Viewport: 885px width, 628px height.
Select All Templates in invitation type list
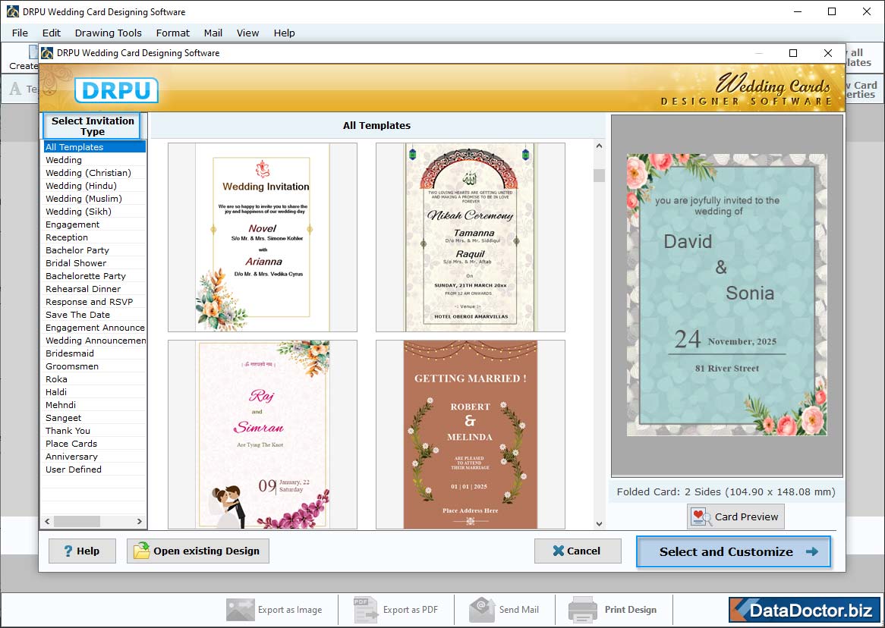click(x=94, y=146)
